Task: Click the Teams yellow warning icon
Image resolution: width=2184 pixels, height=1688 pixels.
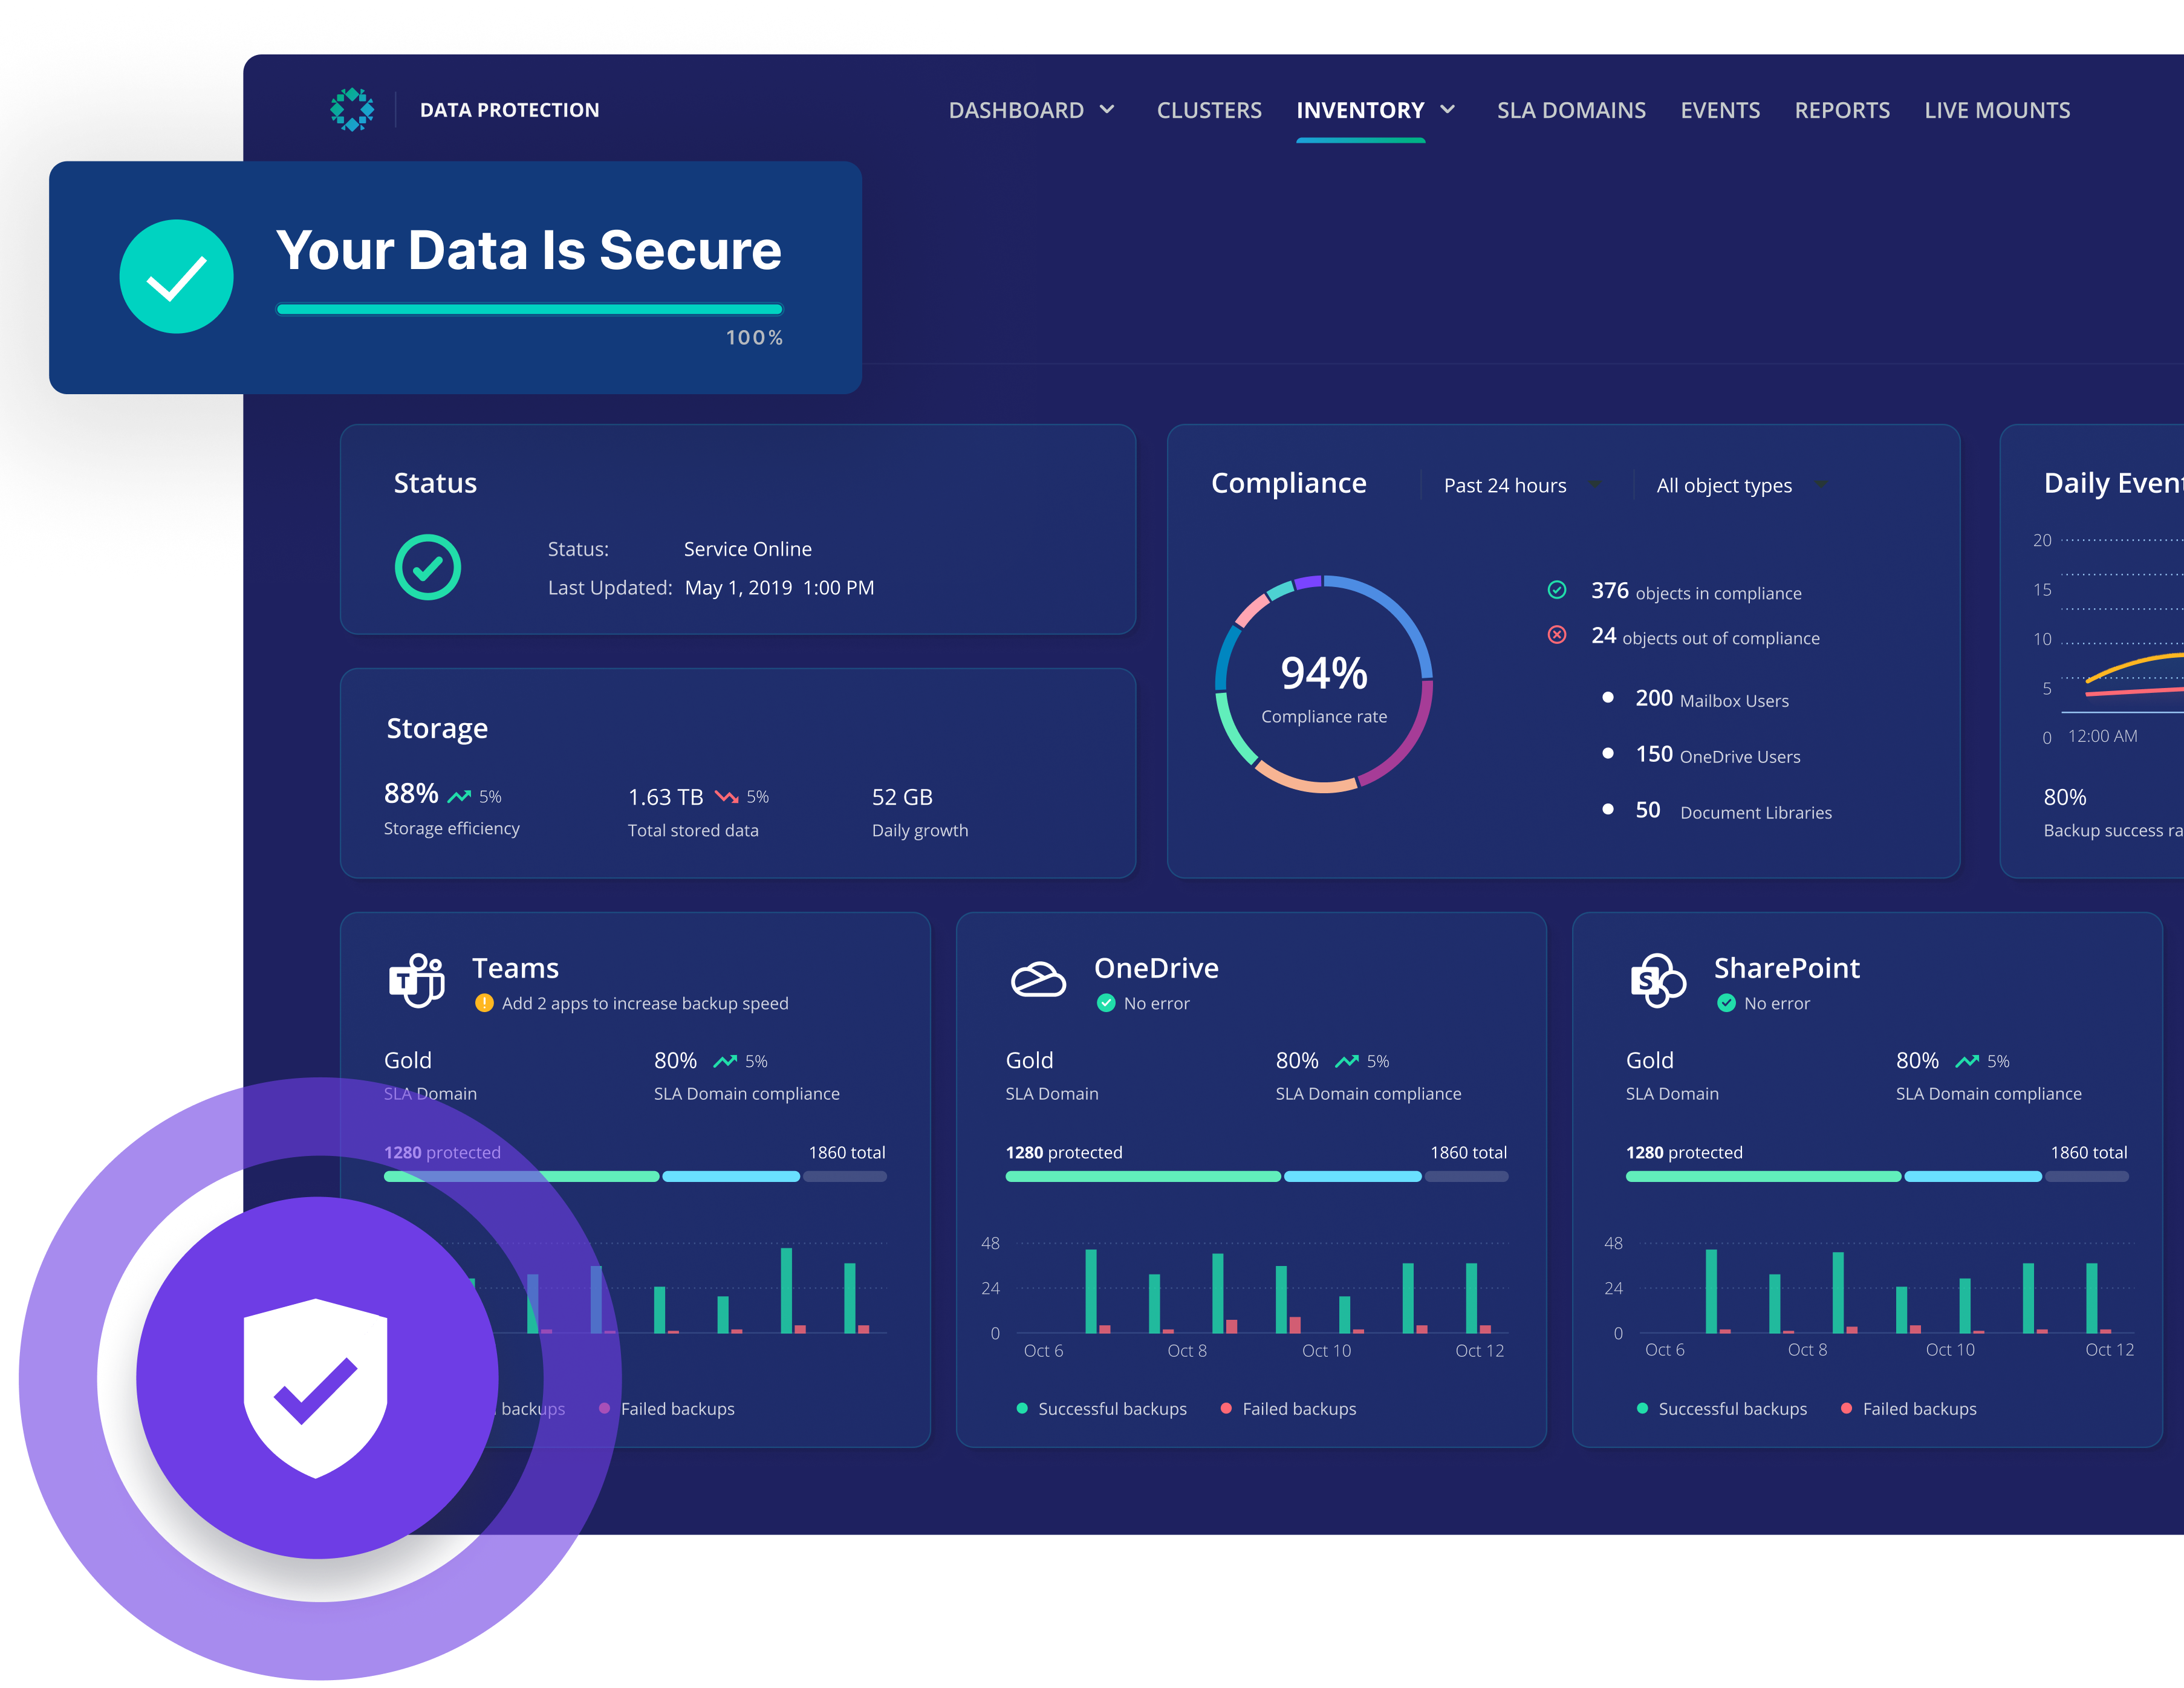Action: [x=484, y=1003]
